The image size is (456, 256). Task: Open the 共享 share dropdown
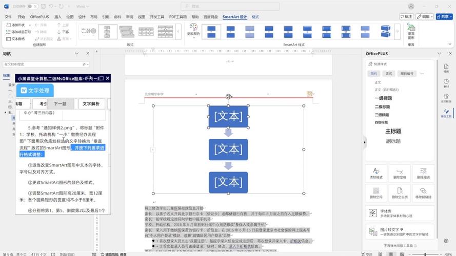point(444,16)
